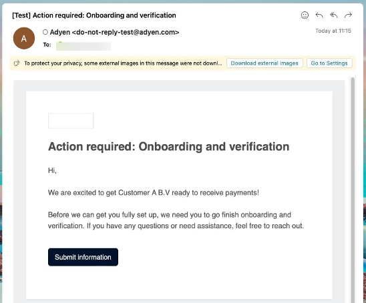
Task: Click the [Test] Action required subject line
Action: tap(94, 15)
